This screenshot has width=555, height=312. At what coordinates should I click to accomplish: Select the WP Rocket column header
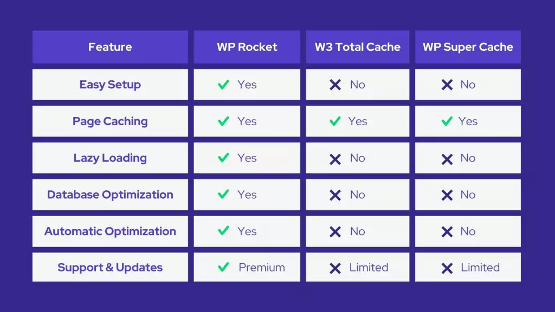pos(247,47)
